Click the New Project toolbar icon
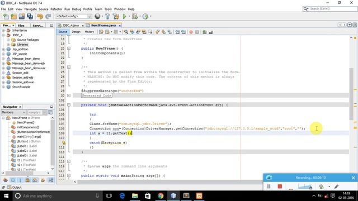Screen dimensions: 358x201 pyautogui.click(x=13, y=16)
